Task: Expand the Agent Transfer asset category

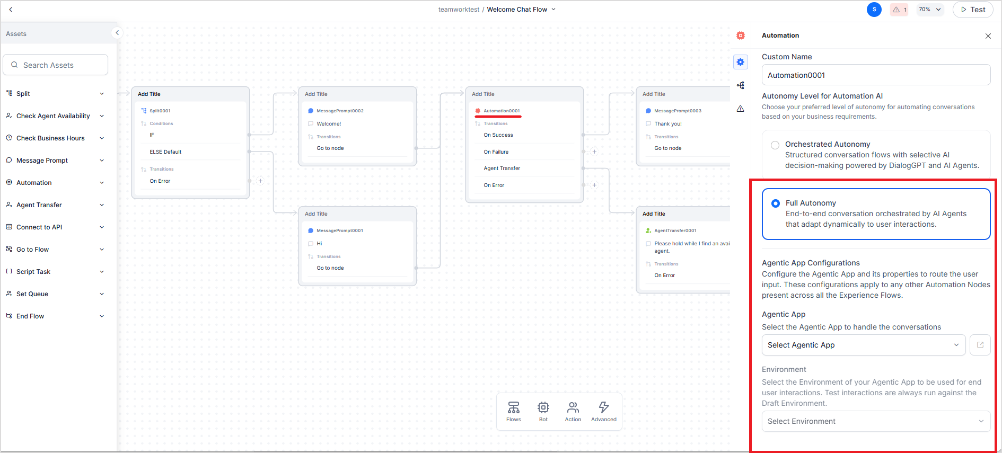Action: (55, 205)
